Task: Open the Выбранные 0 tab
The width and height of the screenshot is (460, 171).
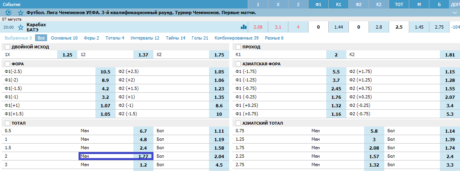Action: pyautogui.click(x=18, y=38)
